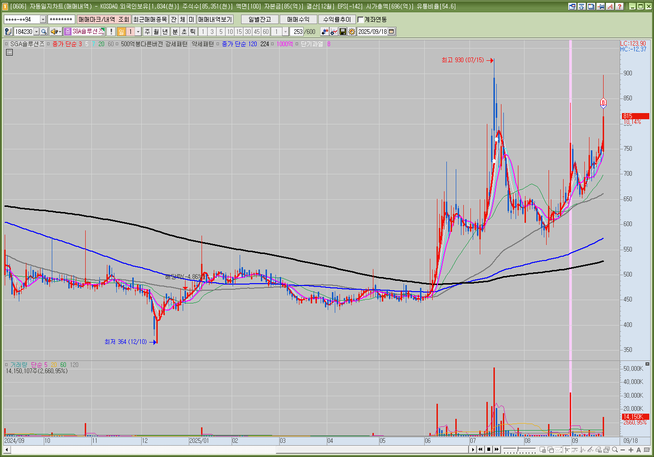Screen dimensions: 654x457
Task: Click the 체 button
Action: 183,19
